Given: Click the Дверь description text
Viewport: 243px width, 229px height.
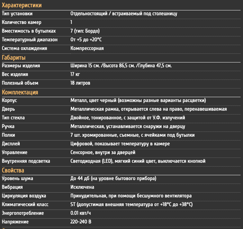Looking at the screenshot, I should point(148,109).
